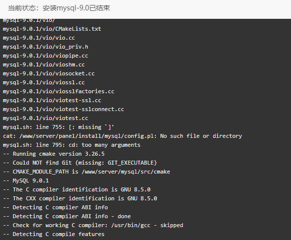Image resolution: width=291 pixels, height=240 pixels.
Task: Click log line mysql-9.0.1/vio/viosocket.cc
Action: tap(49, 73)
